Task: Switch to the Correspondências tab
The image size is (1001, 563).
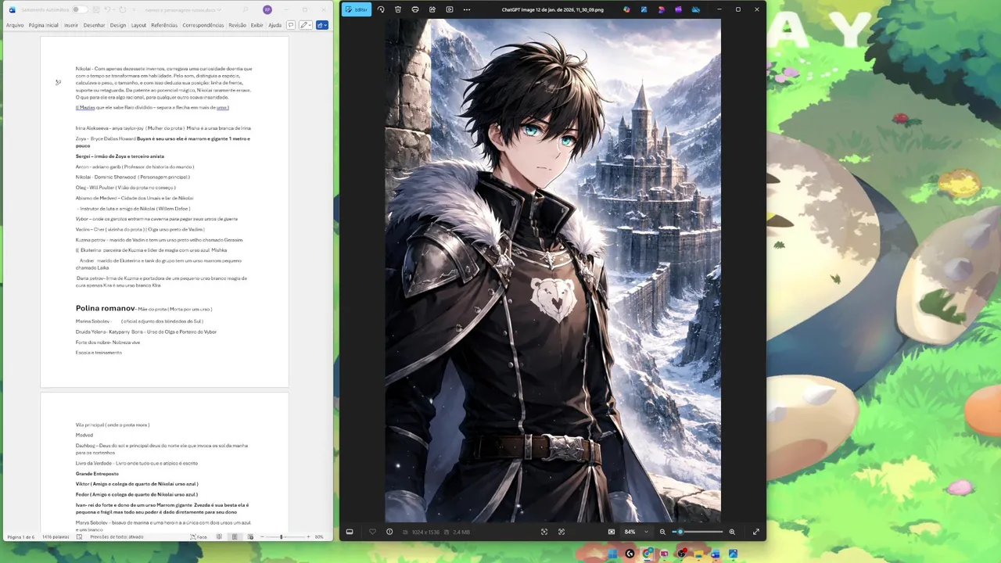Action: pyautogui.click(x=203, y=25)
